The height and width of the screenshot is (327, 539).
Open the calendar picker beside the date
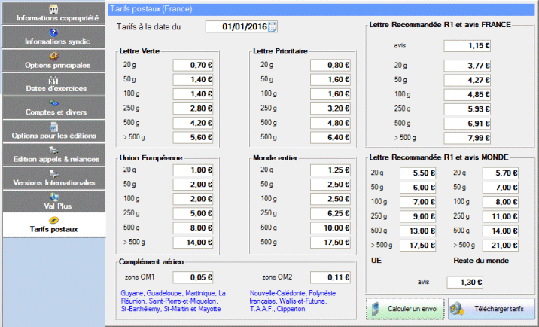[273, 27]
